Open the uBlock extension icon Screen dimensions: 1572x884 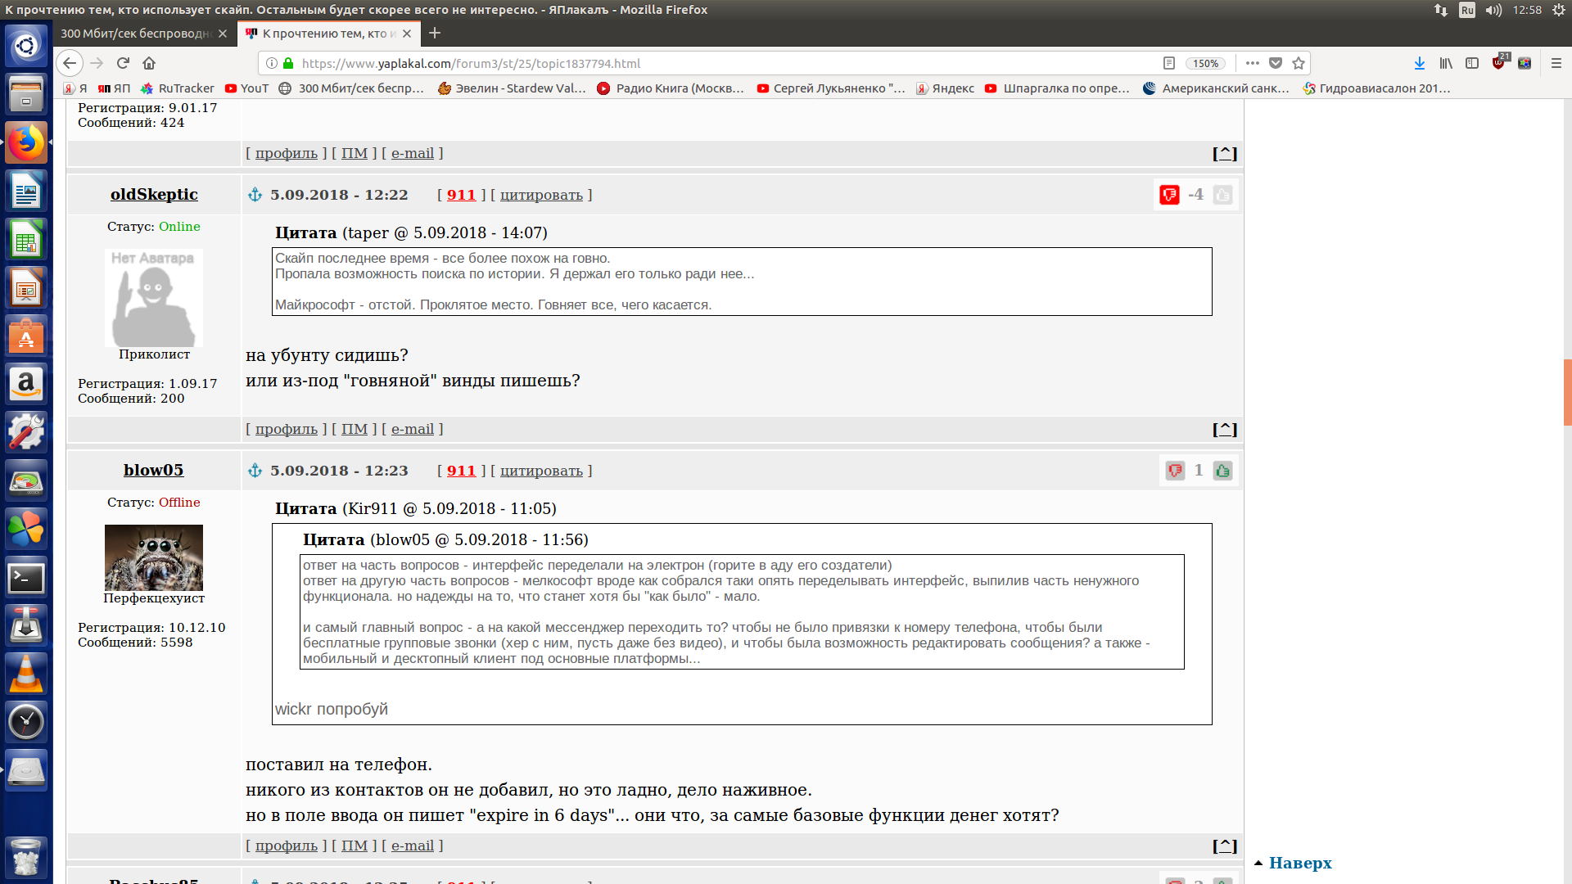(1499, 62)
